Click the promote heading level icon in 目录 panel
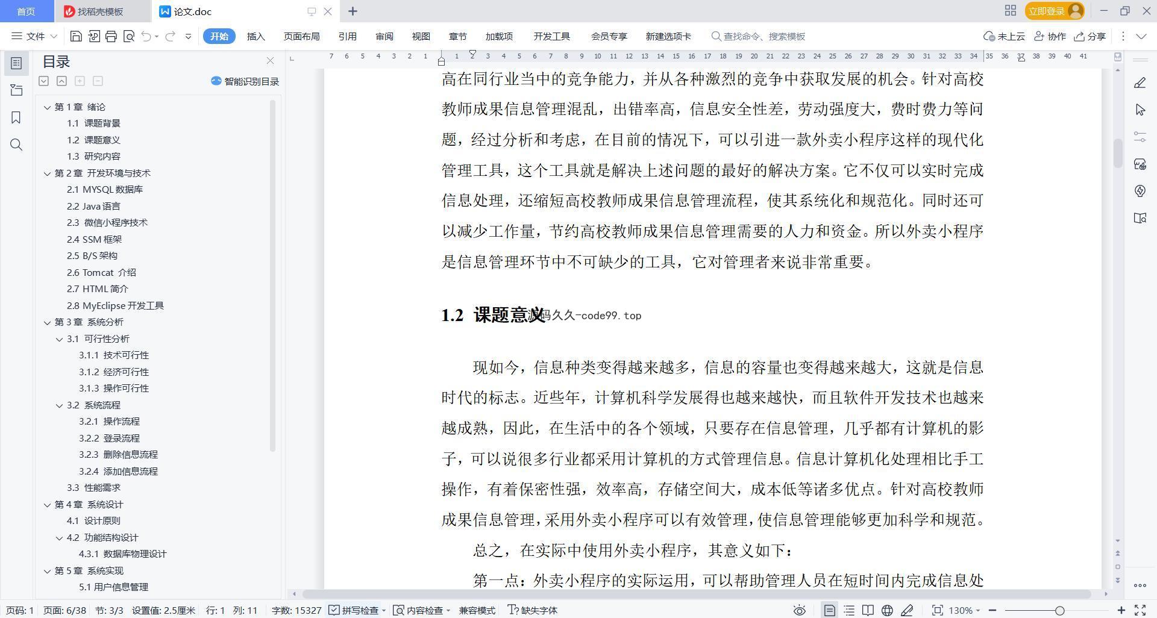This screenshot has width=1157, height=618. click(x=61, y=81)
